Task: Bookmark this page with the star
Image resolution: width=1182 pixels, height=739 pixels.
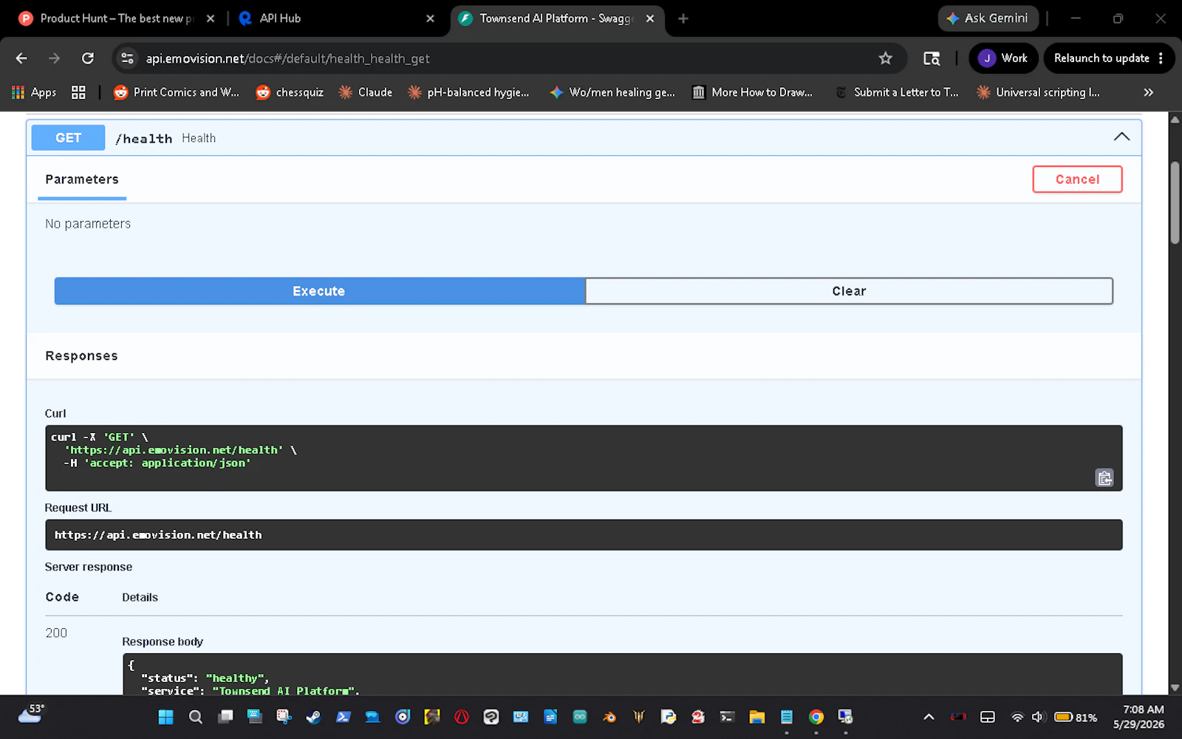Action: [x=886, y=58]
